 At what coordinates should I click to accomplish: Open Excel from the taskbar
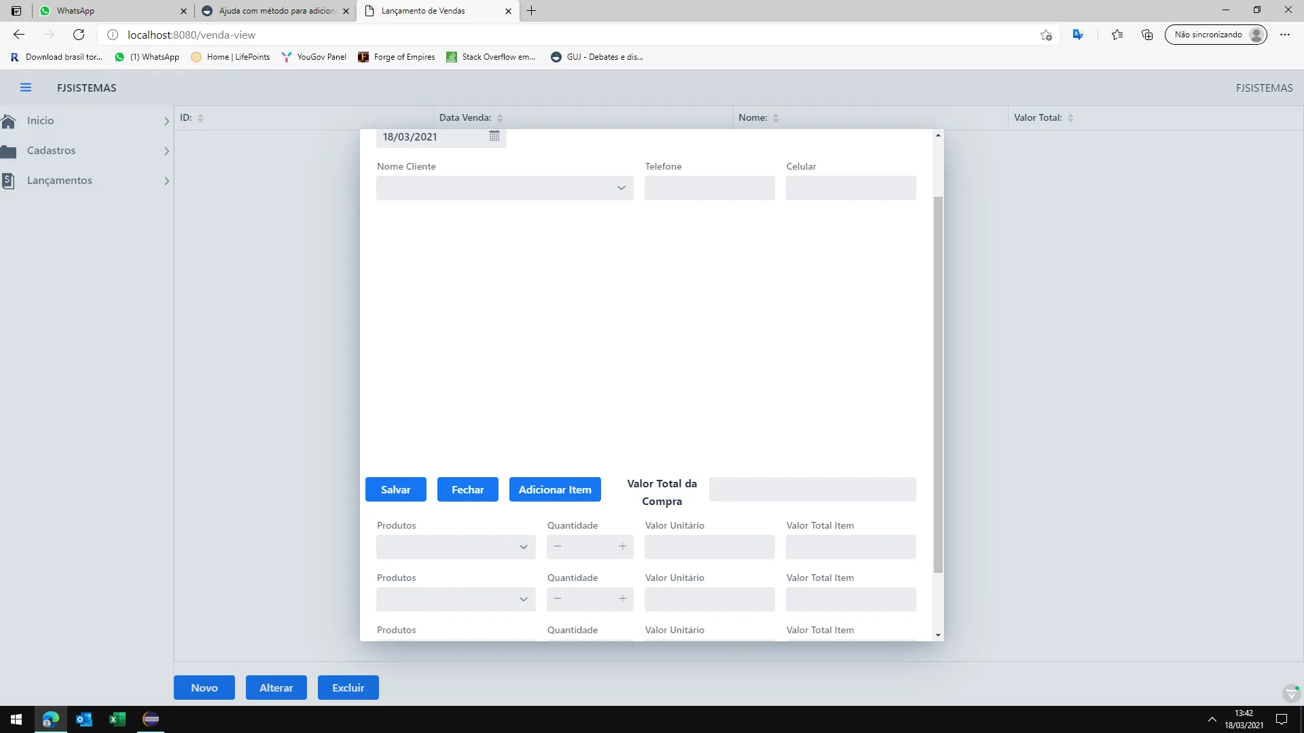point(117,719)
